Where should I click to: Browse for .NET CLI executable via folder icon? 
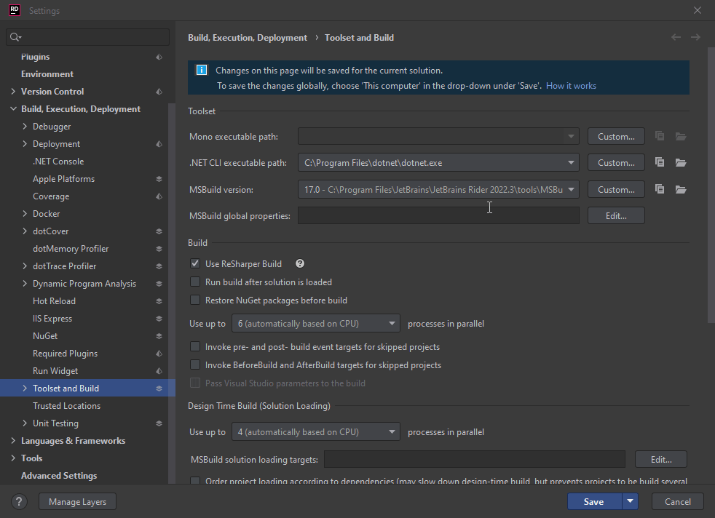click(680, 162)
